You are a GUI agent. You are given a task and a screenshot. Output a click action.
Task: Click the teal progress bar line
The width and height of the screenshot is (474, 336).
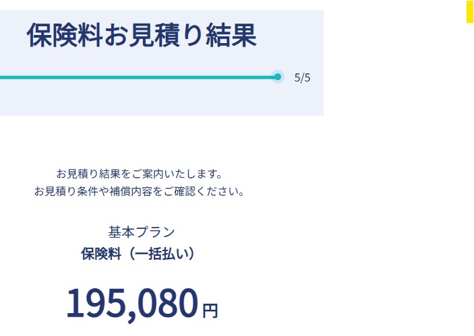point(135,77)
